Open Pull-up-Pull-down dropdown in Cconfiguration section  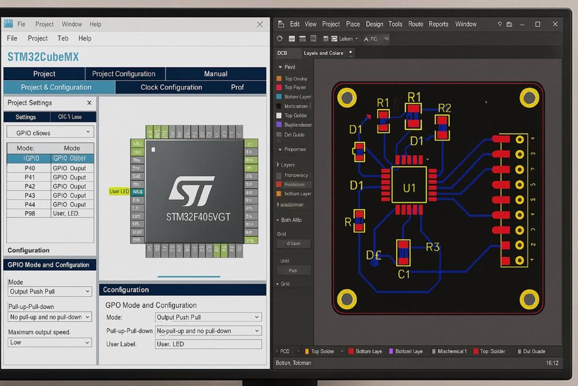(x=208, y=331)
